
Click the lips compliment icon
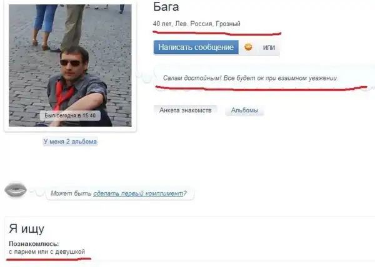click(x=16, y=190)
